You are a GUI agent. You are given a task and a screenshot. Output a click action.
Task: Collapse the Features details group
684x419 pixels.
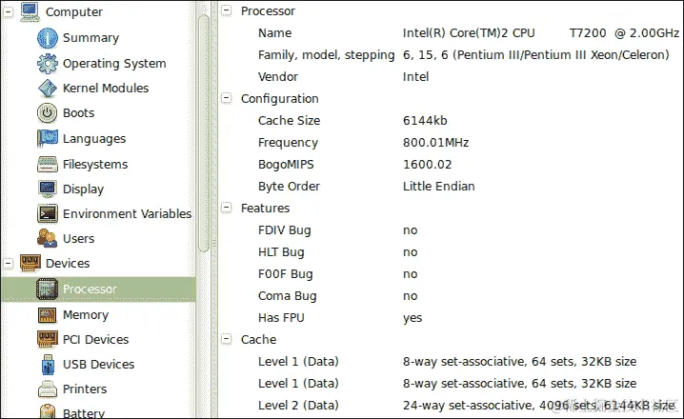[226, 208]
